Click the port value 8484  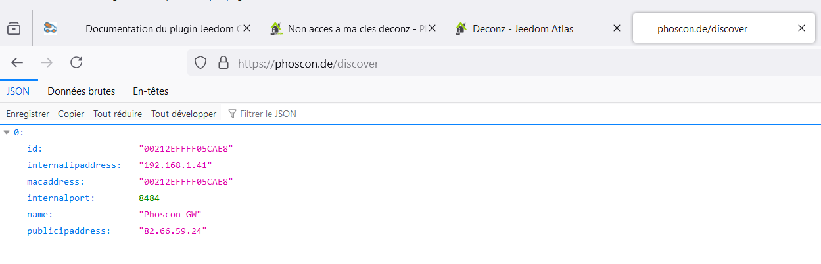click(149, 198)
